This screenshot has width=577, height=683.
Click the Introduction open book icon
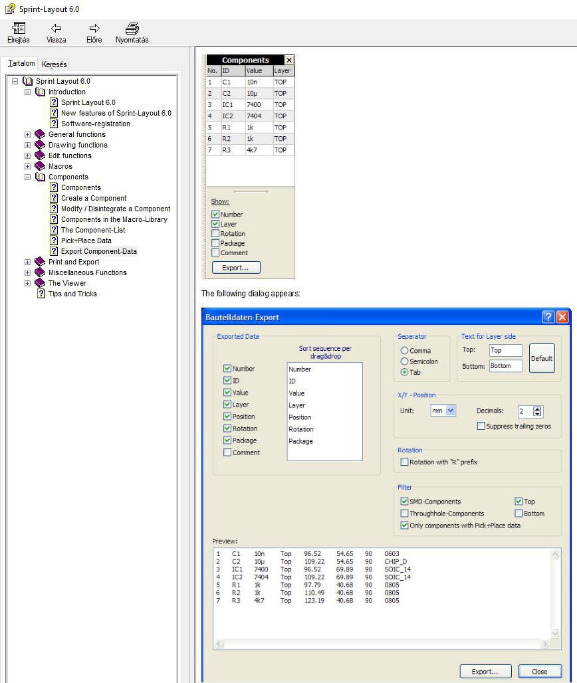tap(40, 92)
